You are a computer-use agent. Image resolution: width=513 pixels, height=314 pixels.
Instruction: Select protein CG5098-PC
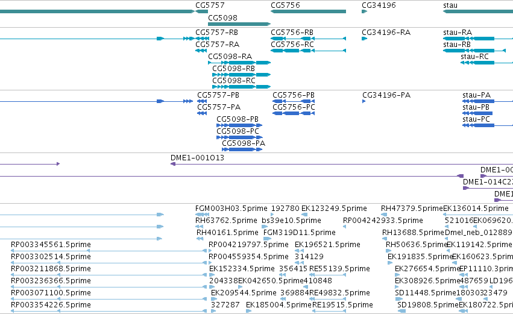click(238, 131)
